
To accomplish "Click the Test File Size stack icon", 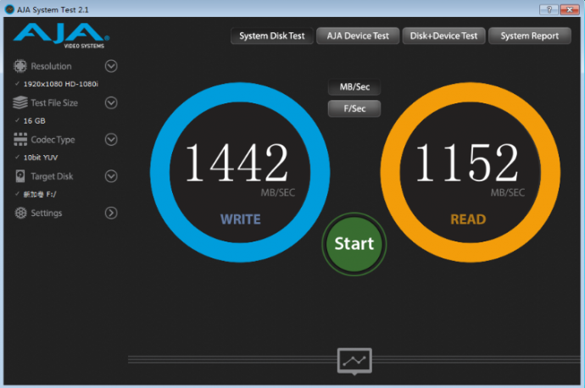I will 21,103.
